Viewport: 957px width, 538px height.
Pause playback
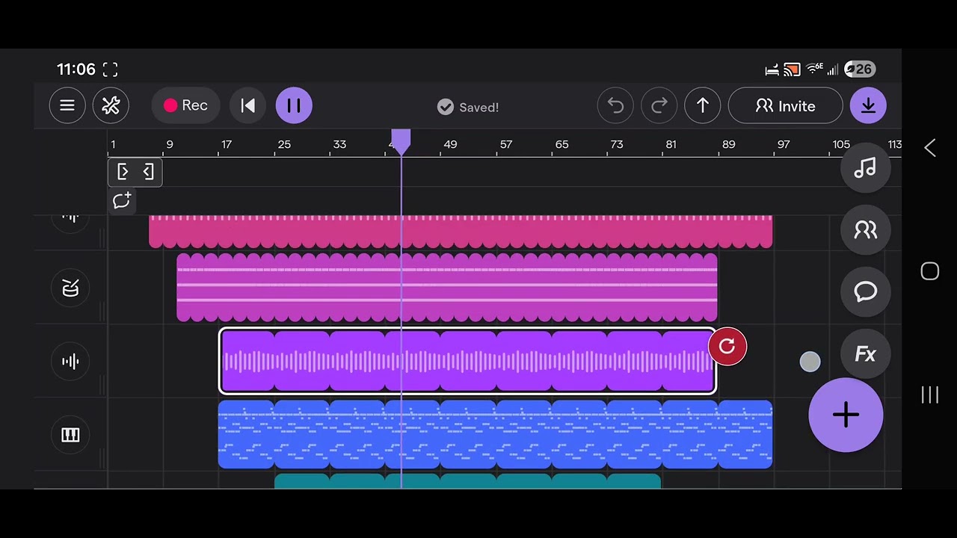(294, 106)
